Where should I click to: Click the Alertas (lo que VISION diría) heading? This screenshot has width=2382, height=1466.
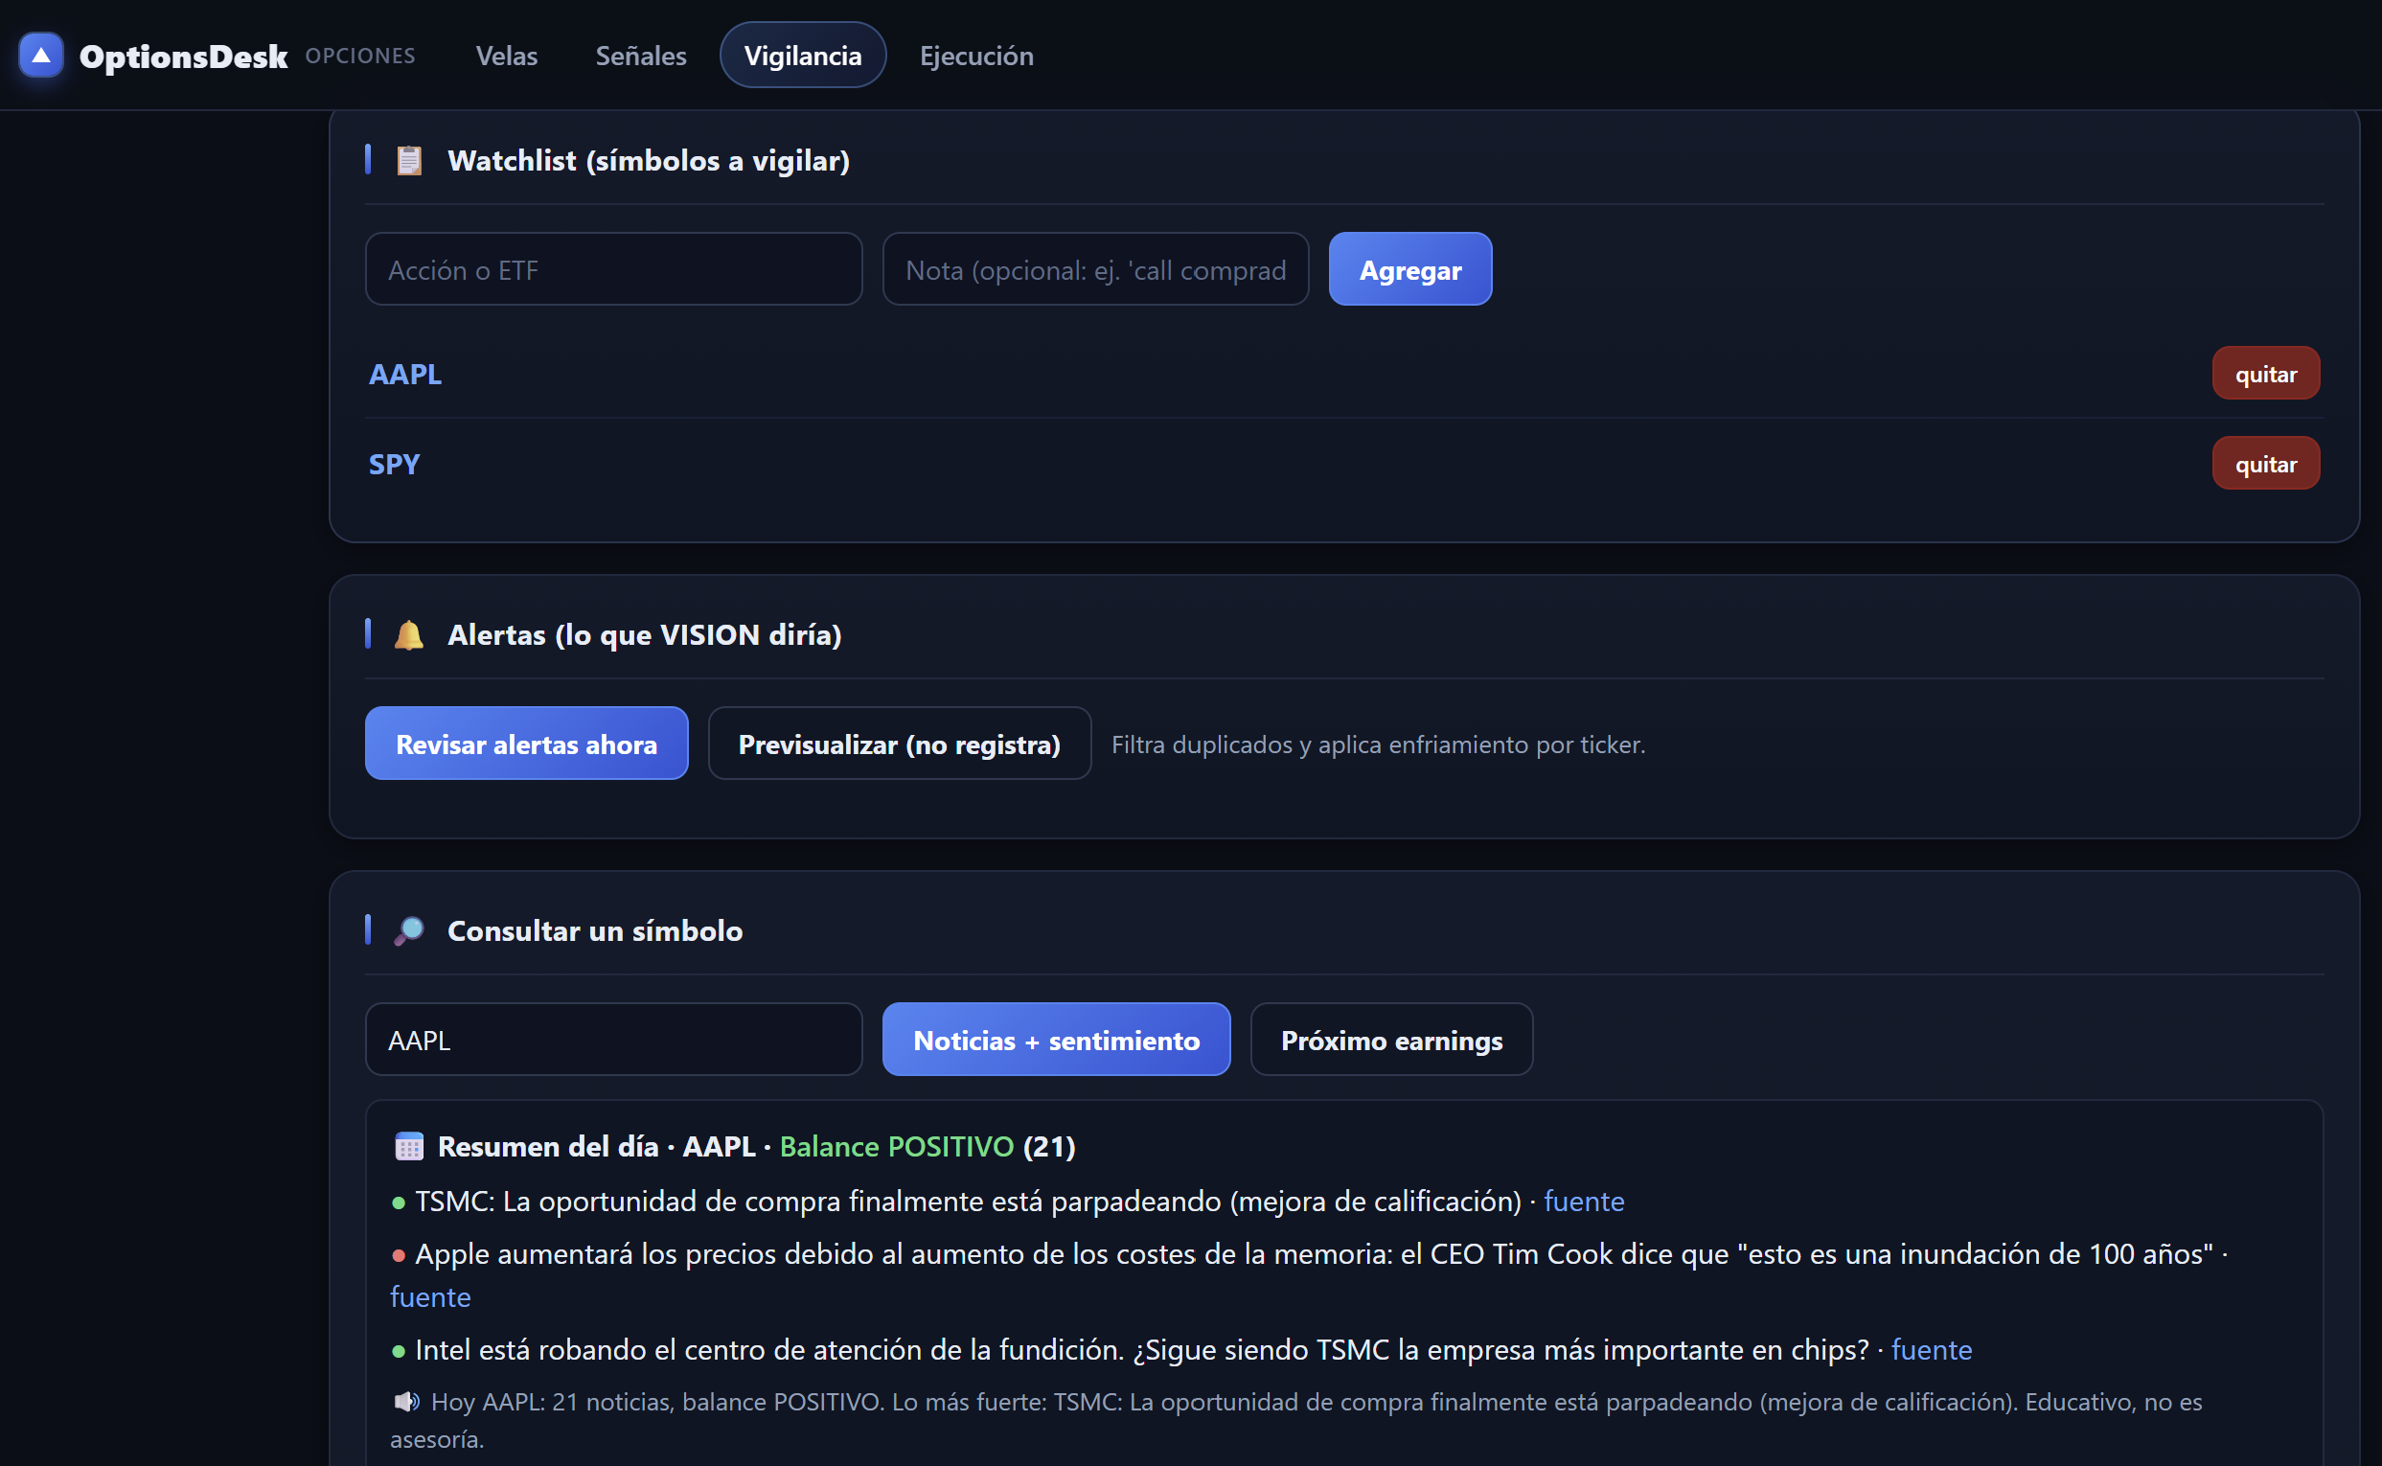pos(644,635)
